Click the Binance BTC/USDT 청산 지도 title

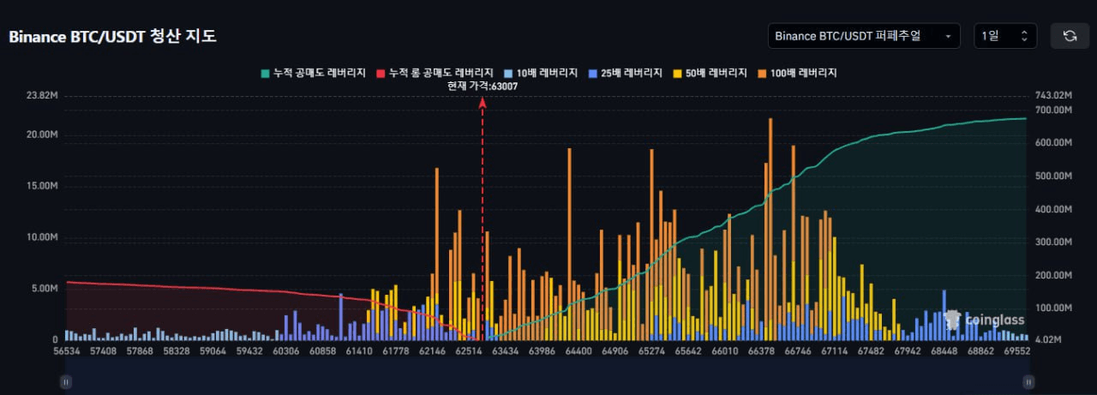(112, 37)
